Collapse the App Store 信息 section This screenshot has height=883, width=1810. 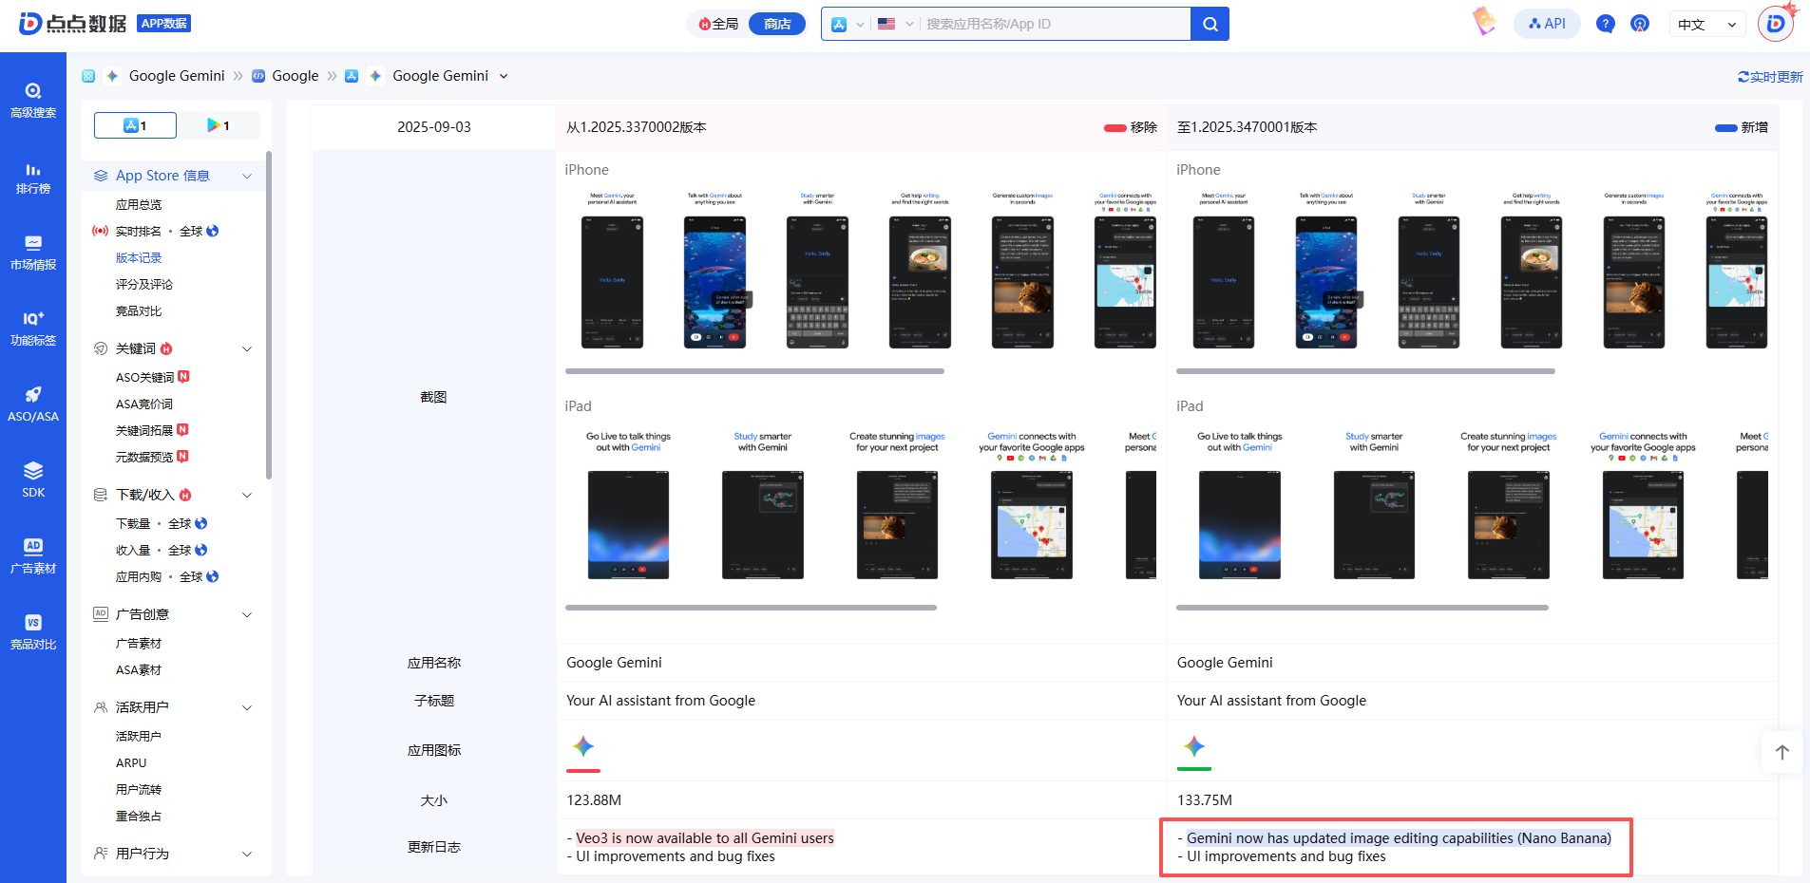tap(247, 176)
